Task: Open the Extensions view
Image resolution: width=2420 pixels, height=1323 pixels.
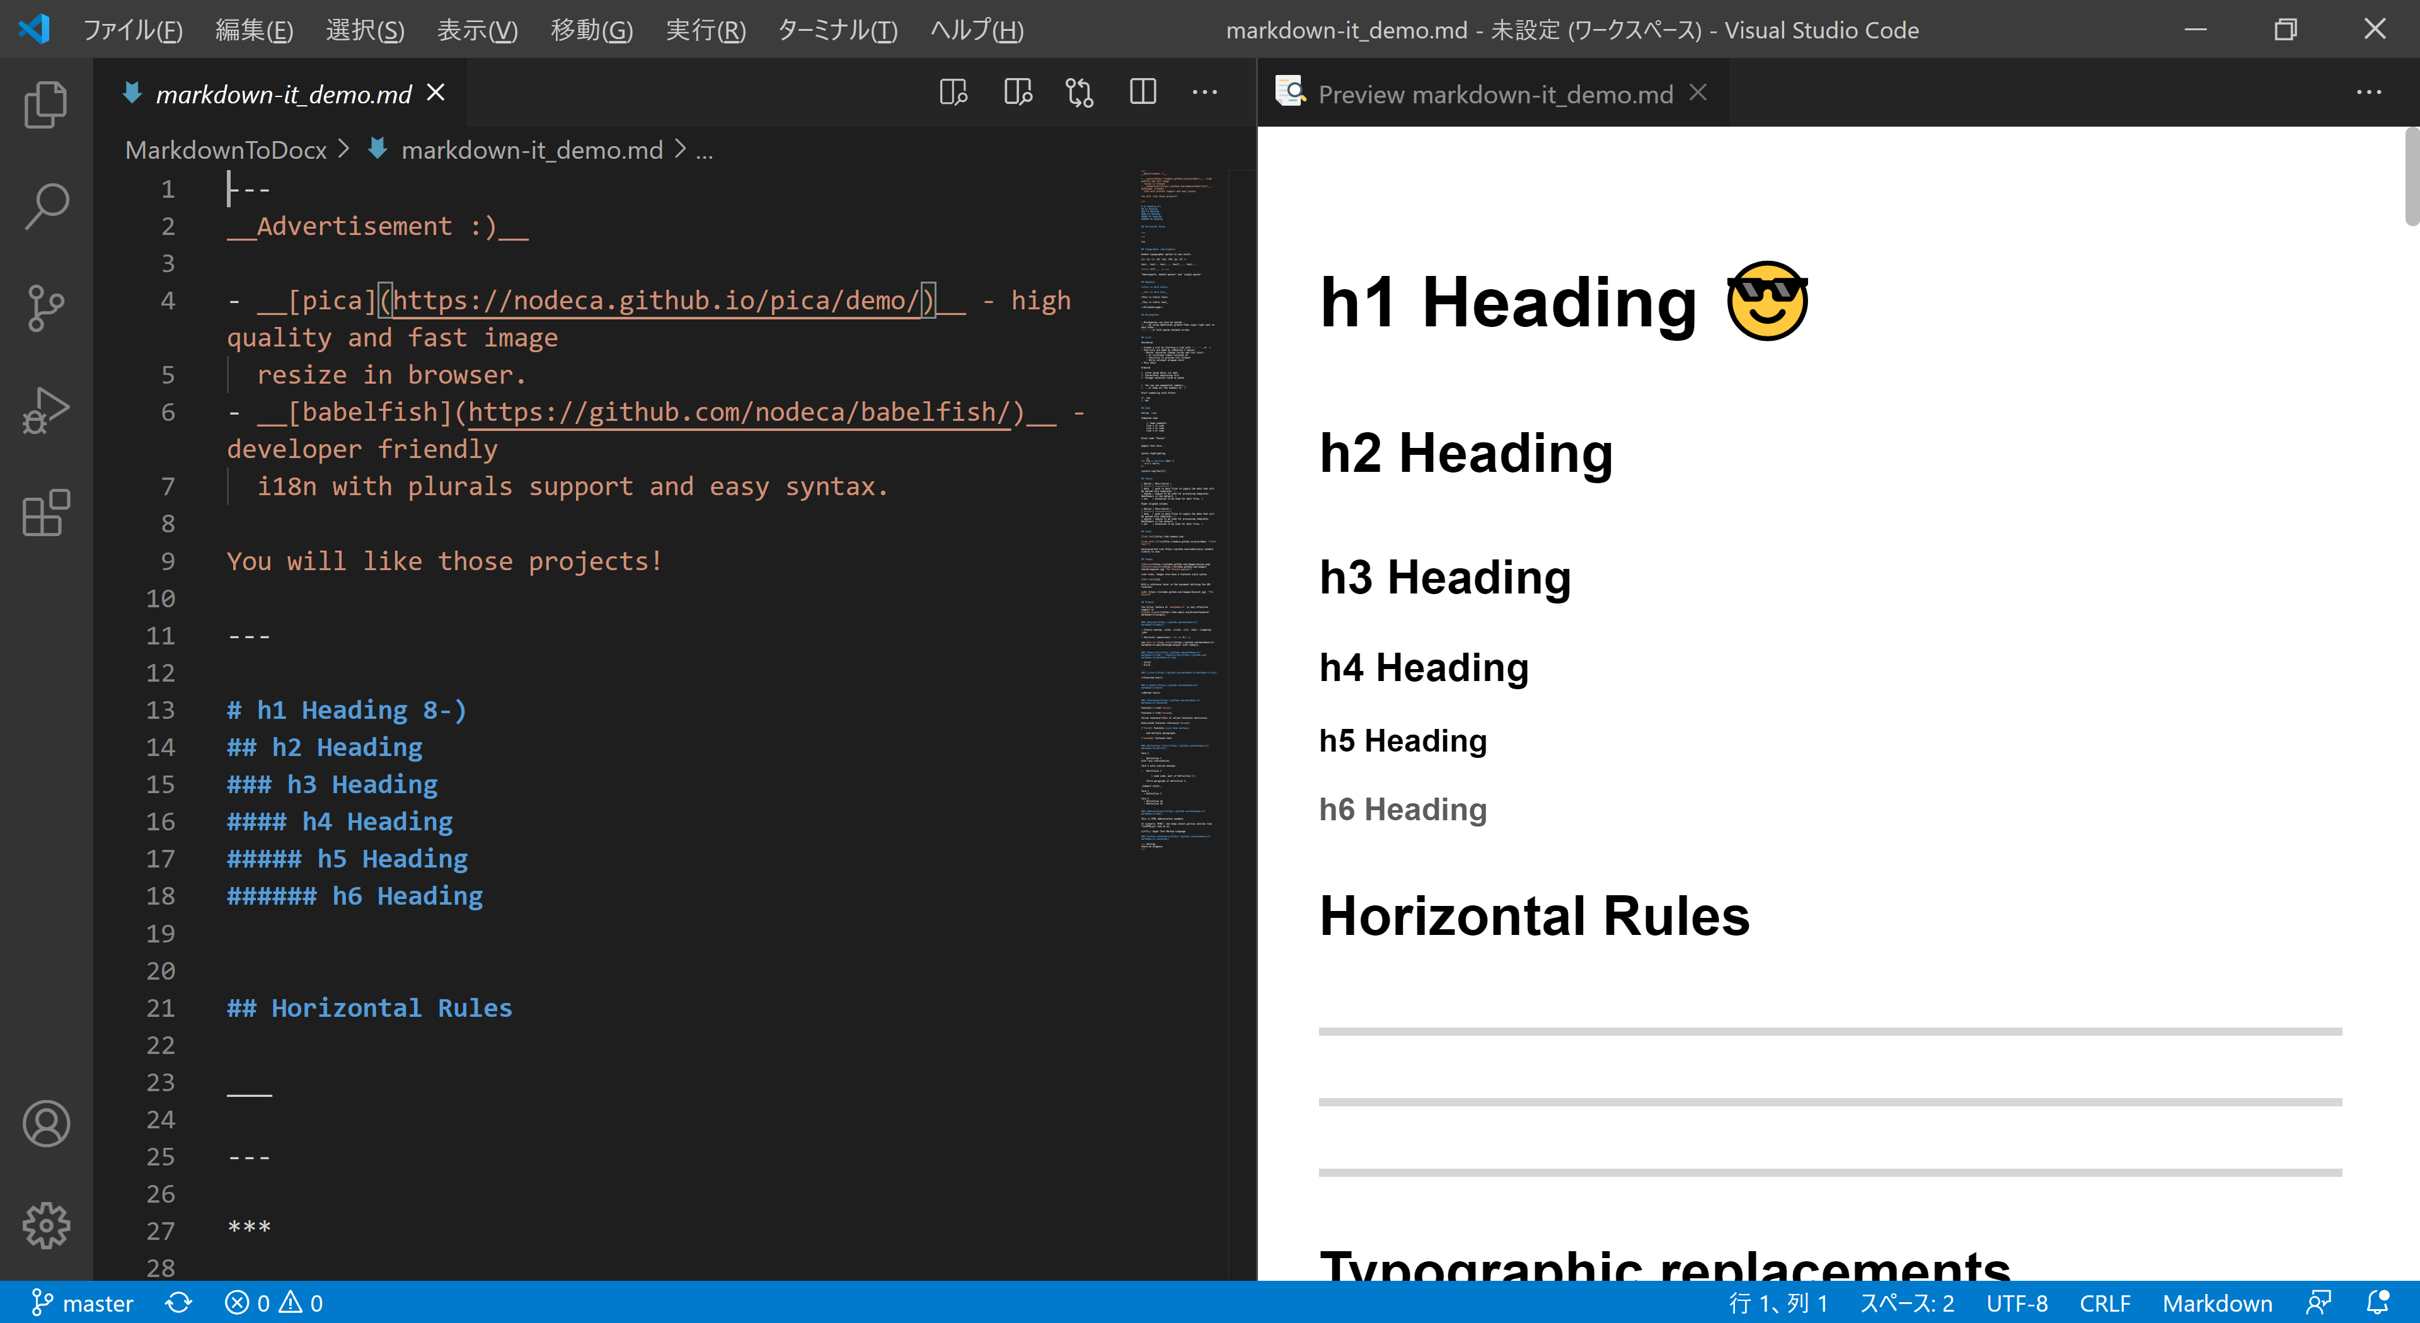Action: (x=44, y=513)
